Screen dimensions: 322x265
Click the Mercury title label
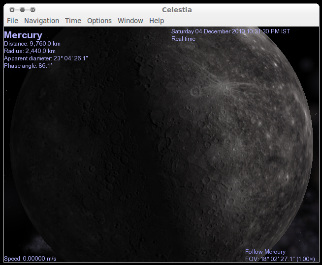(23, 35)
